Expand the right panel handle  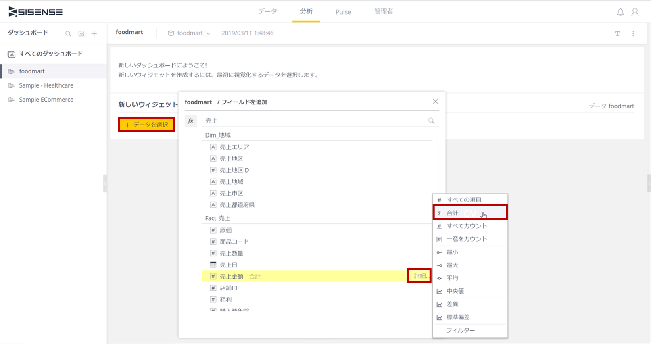pyautogui.click(x=649, y=183)
